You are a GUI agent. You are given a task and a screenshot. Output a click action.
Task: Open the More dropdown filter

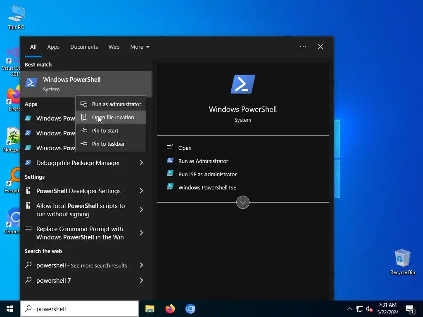(140, 47)
